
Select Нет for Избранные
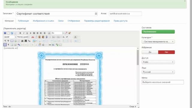166,52
